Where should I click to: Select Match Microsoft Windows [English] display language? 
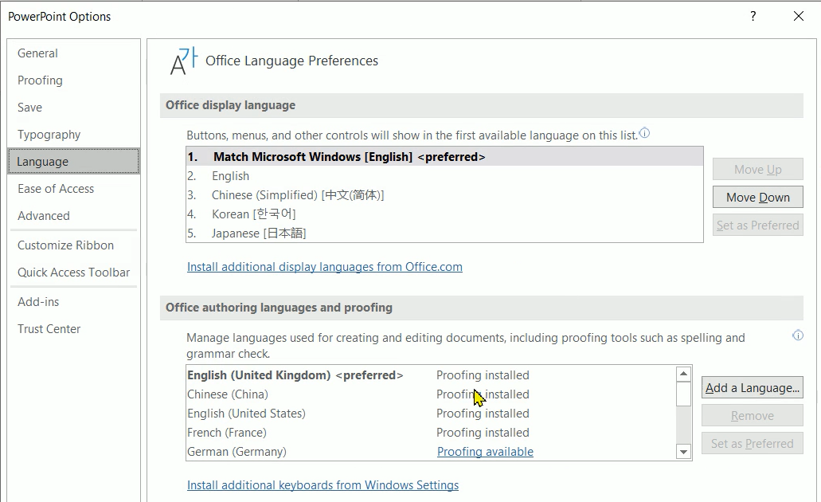[x=444, y=157]
